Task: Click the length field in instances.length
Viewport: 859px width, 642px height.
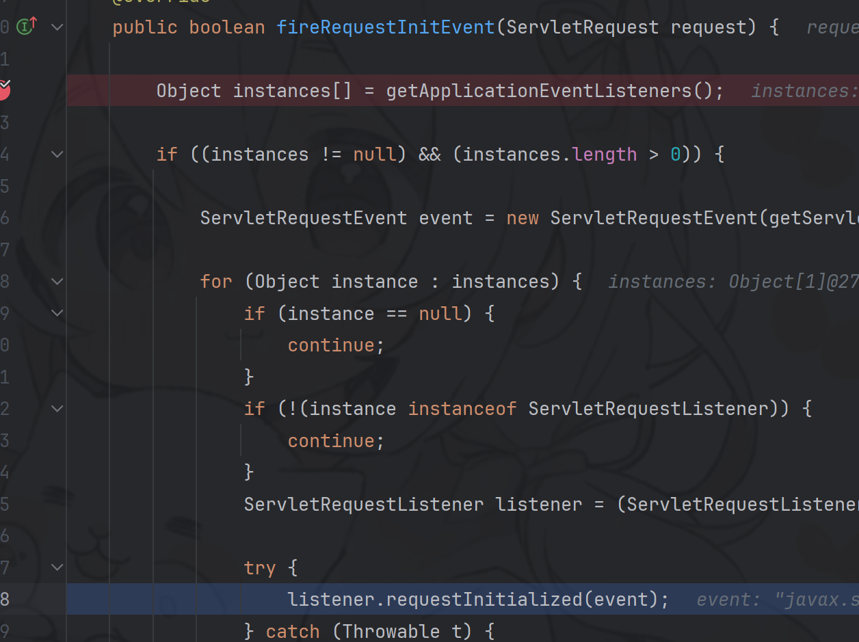Action: [x=605, y=155]
